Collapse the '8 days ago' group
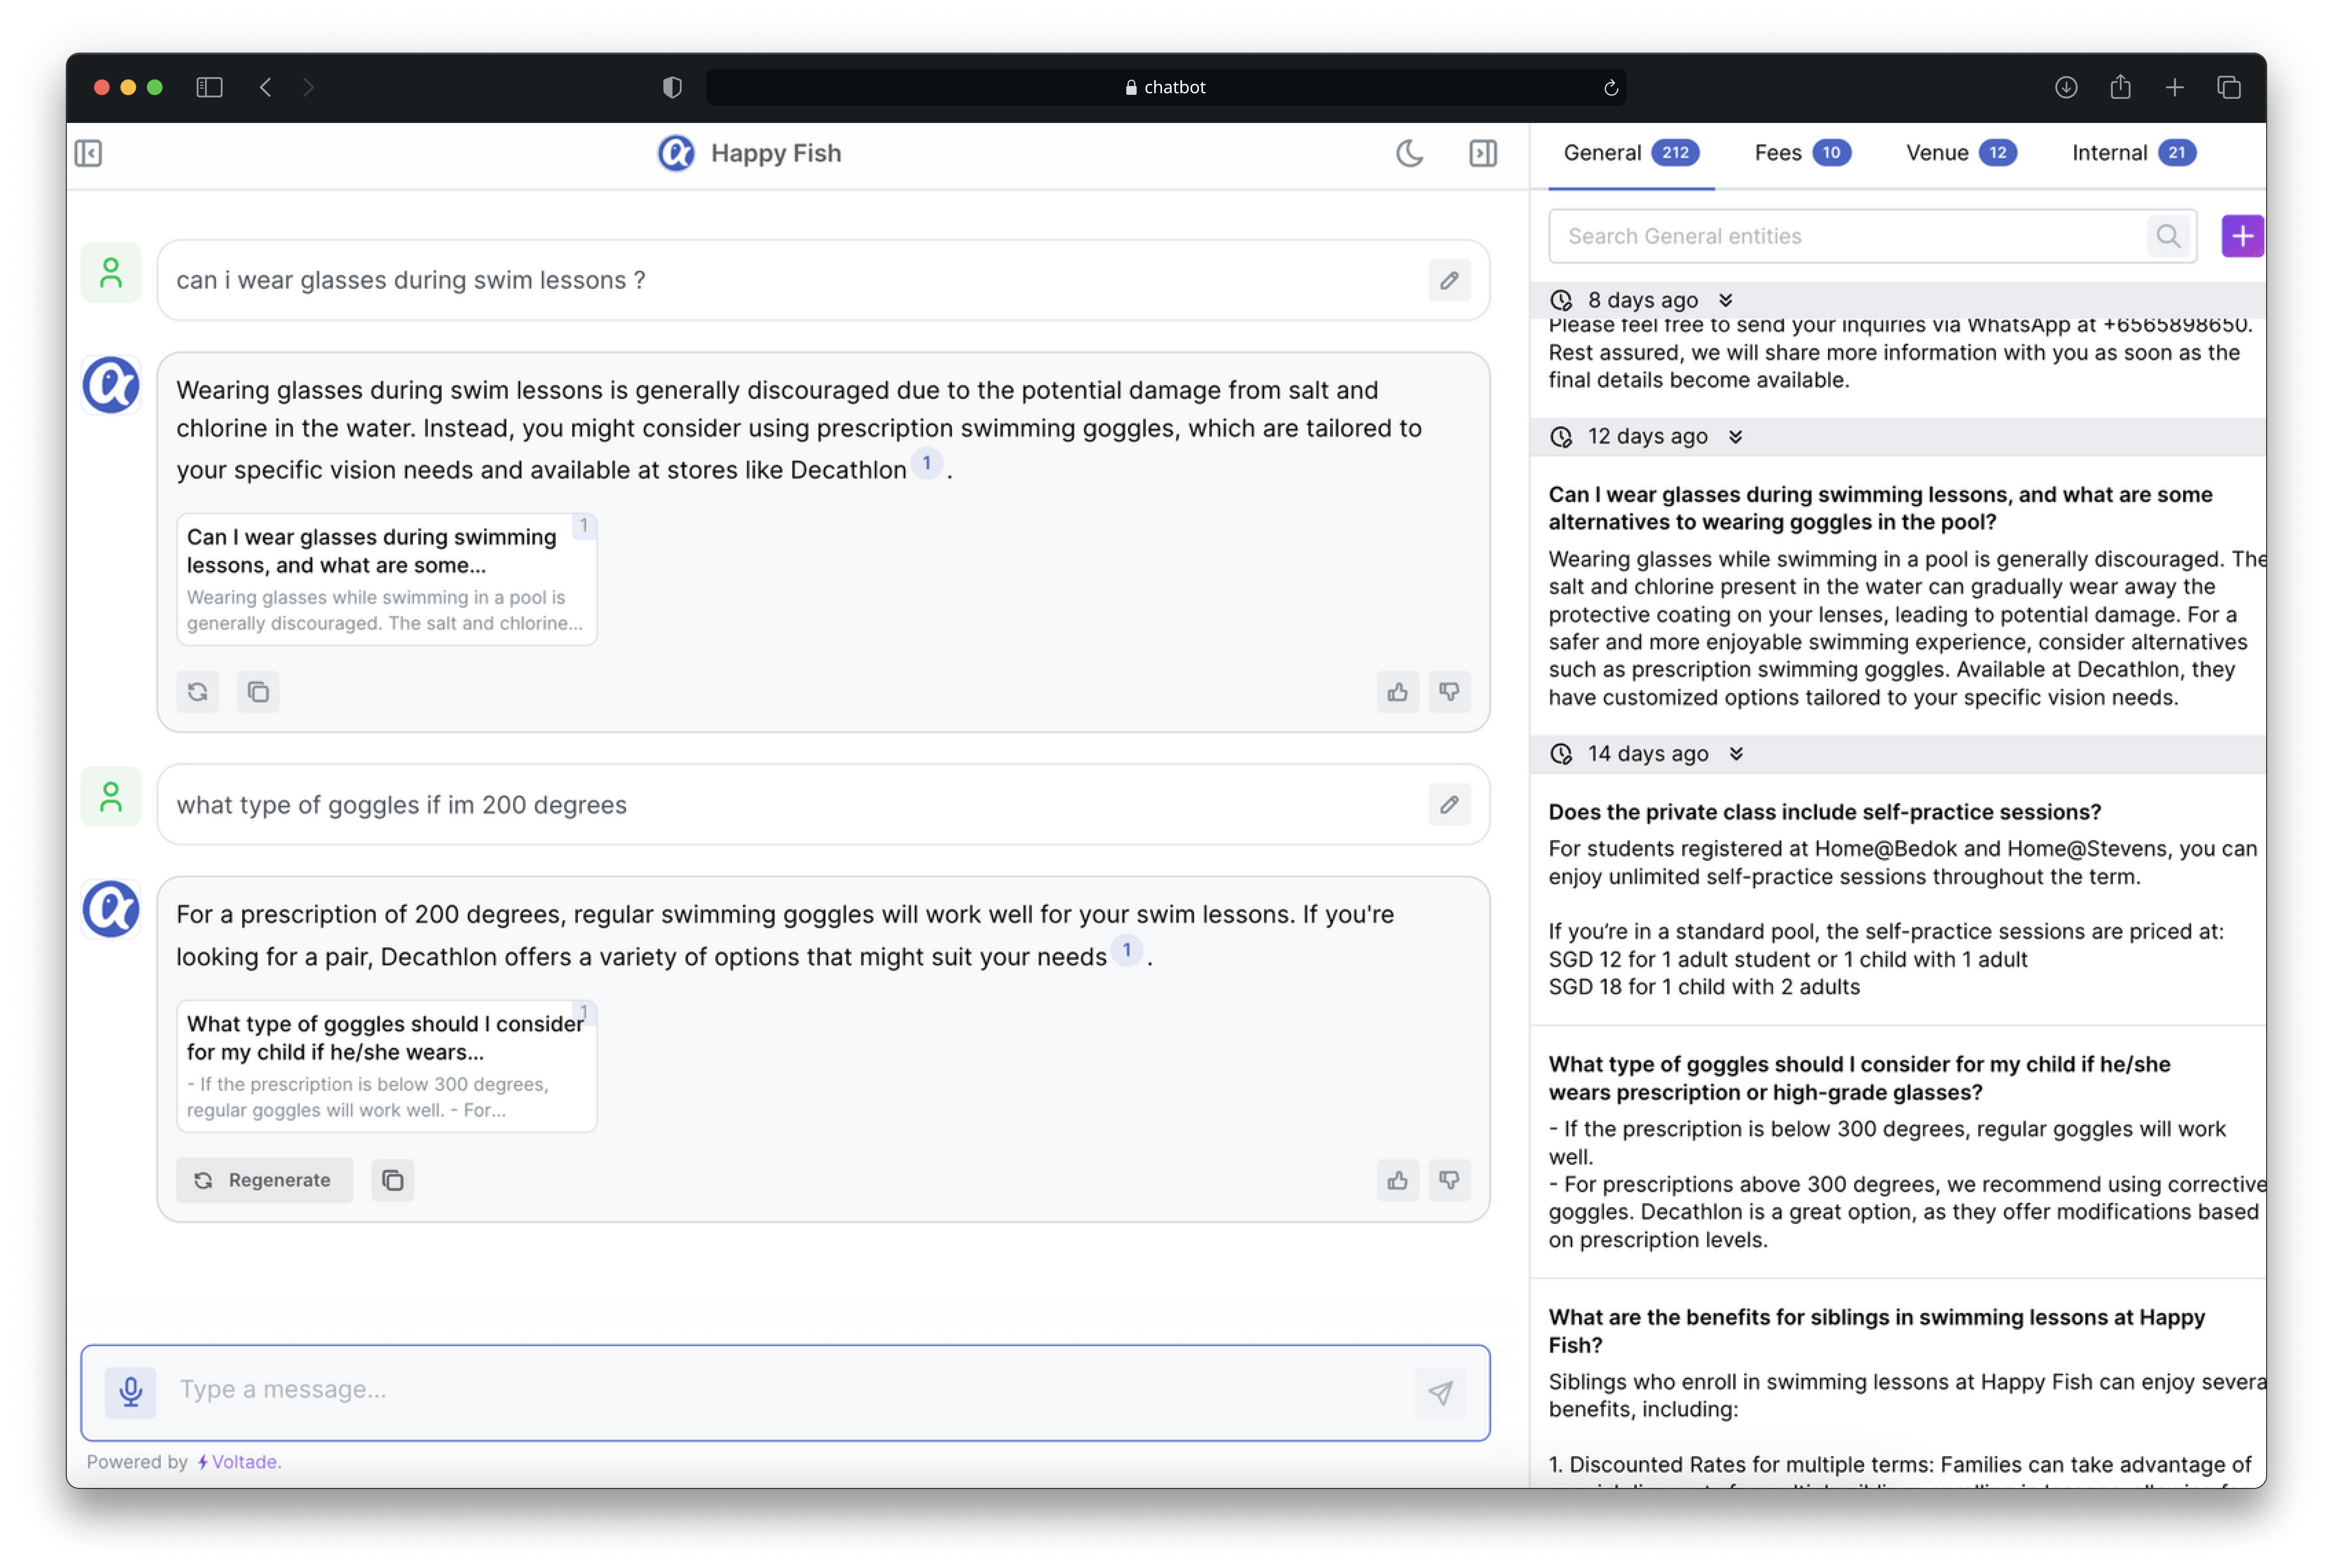 click(1726, 300)
